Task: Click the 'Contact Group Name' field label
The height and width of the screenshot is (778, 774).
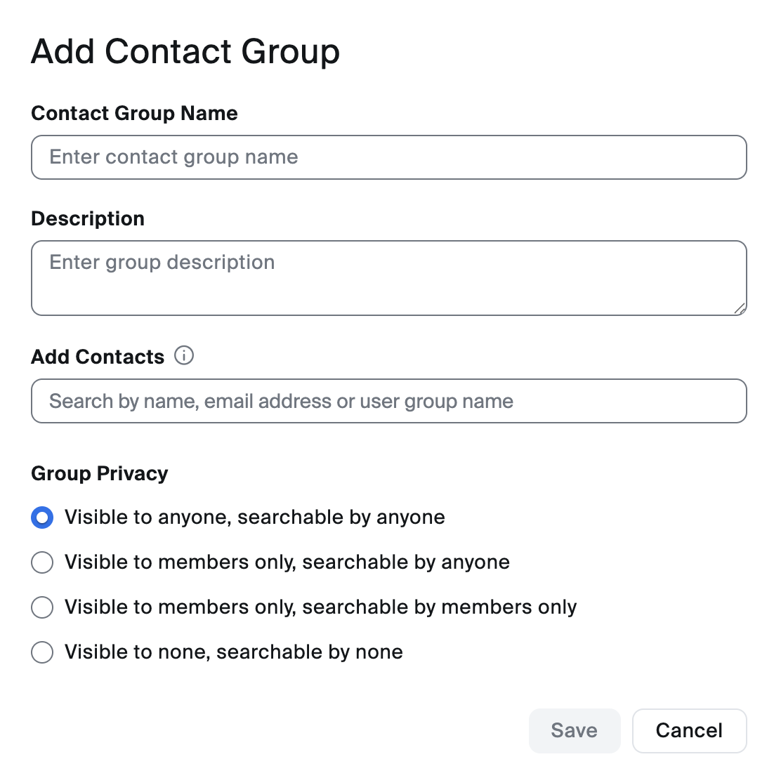Action: pyautogui.click(x=134, y=113)
